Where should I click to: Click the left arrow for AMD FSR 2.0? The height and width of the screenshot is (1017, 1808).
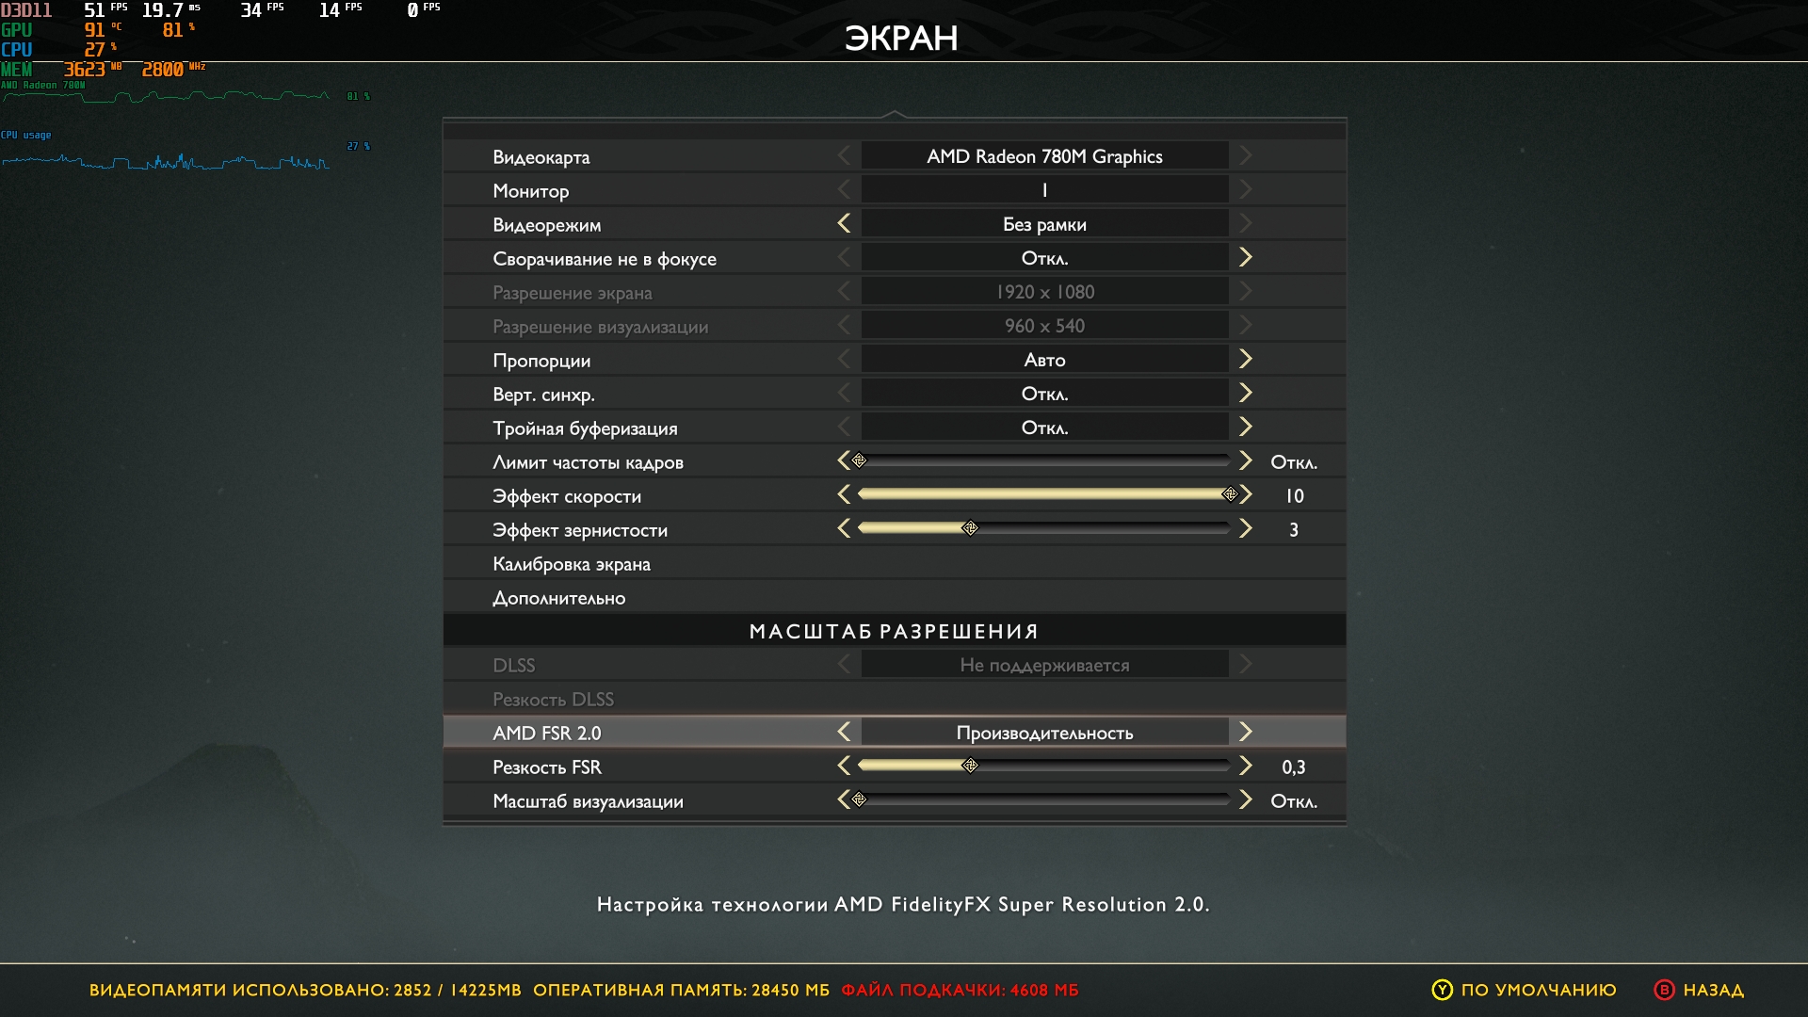844,732
